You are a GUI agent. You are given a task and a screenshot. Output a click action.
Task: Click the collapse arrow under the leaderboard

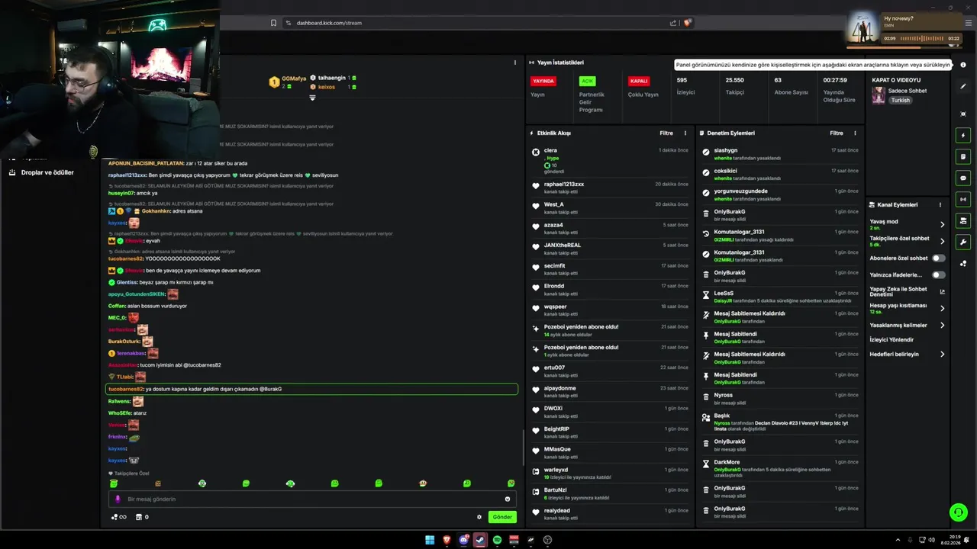312,98
